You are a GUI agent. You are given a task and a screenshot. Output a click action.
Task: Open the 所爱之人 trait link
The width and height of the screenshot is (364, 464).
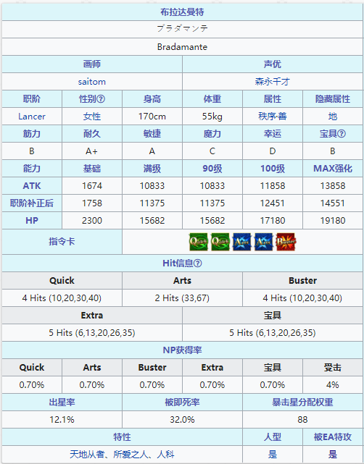click(x=131, y=455)
